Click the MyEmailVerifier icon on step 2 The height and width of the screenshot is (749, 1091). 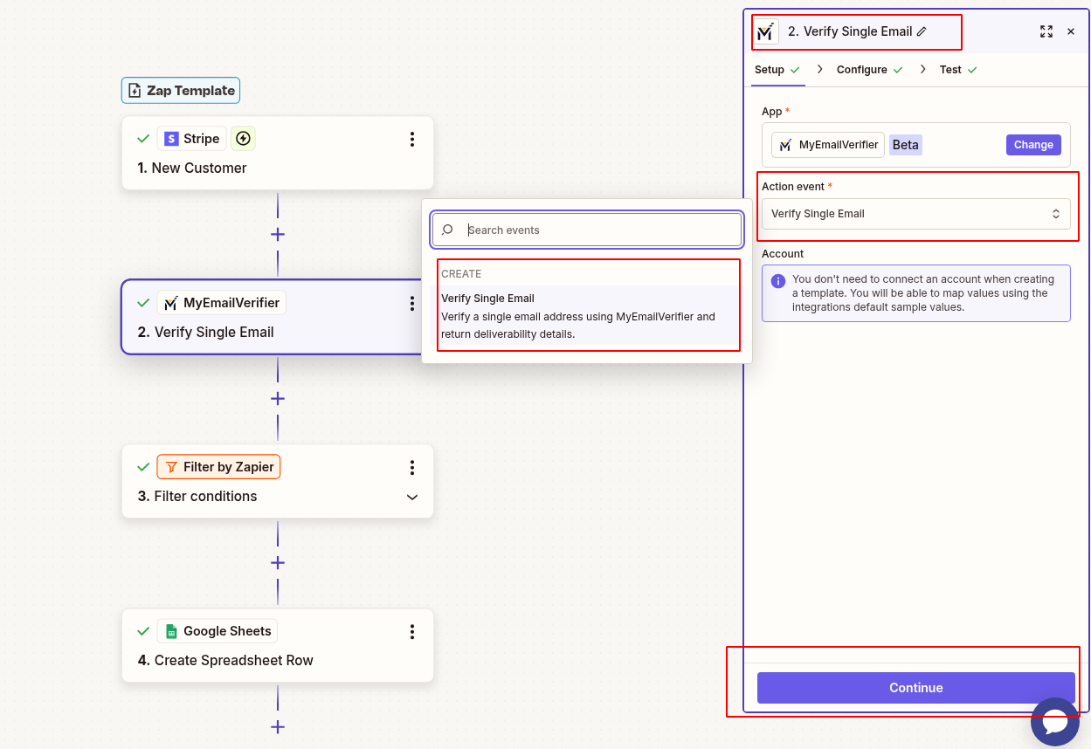171,302
